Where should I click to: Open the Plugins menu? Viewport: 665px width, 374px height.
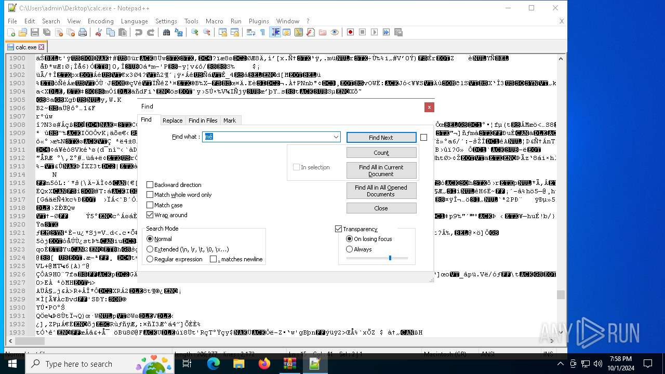(259, 21)
